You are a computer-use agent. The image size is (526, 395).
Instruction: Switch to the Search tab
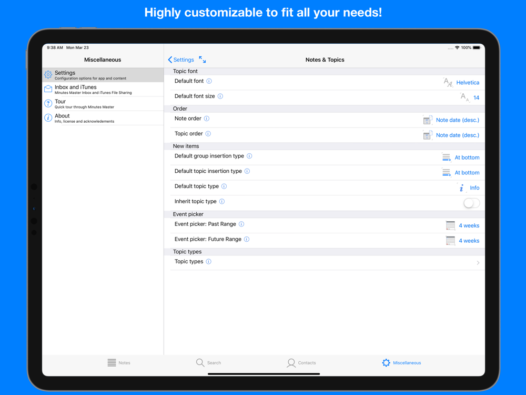pyautogui.click(x=208, y=363)
